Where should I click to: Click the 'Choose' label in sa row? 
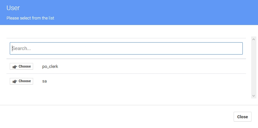click(x=25, y=81)
